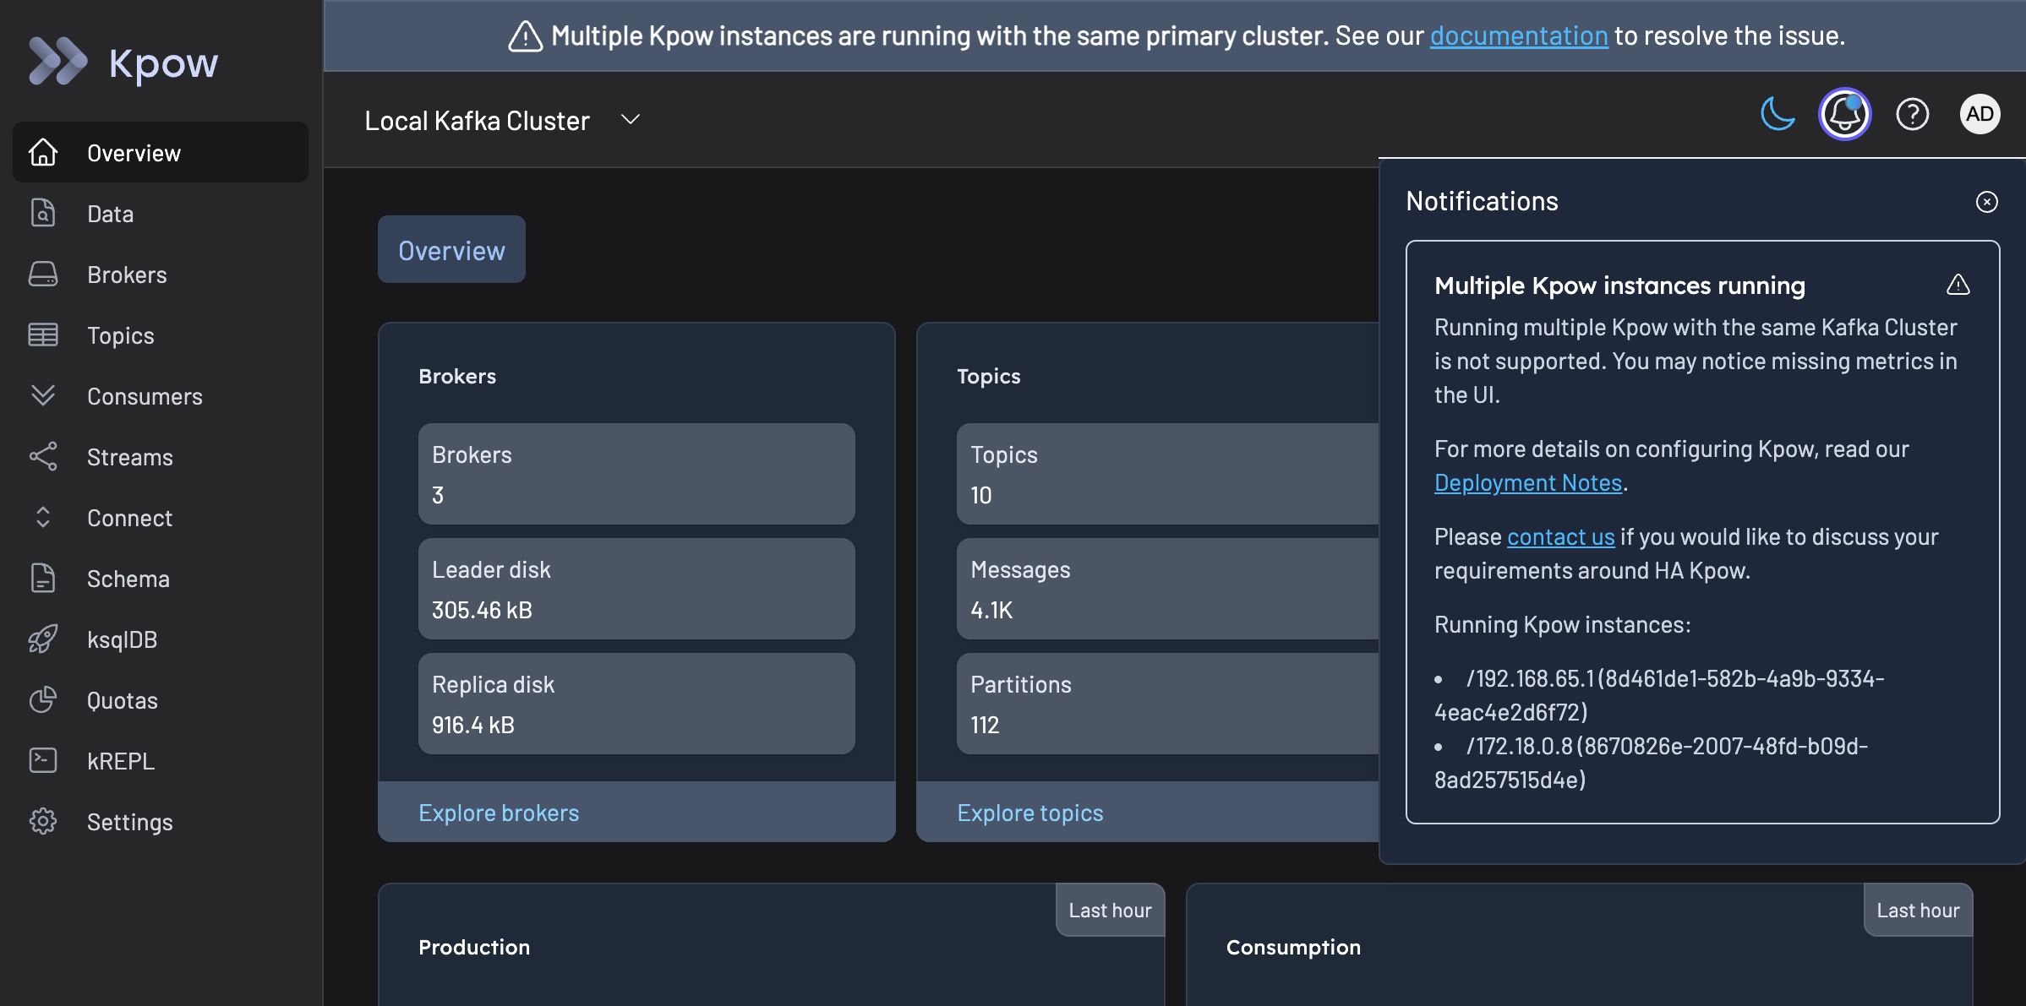The image size is (2026, 1006).
Task: Open the Connect page via sidebar icon
Action: click(43, 517)
